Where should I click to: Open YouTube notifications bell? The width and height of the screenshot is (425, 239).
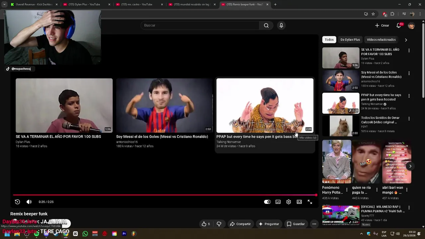pyautogui.click(x=399, y=26)
